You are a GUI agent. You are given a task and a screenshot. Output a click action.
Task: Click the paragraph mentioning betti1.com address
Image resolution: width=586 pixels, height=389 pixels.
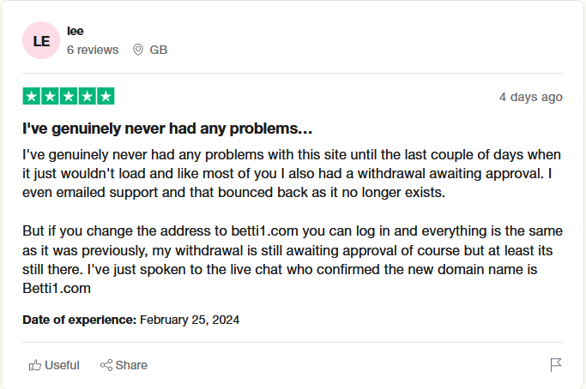[292, 260]
